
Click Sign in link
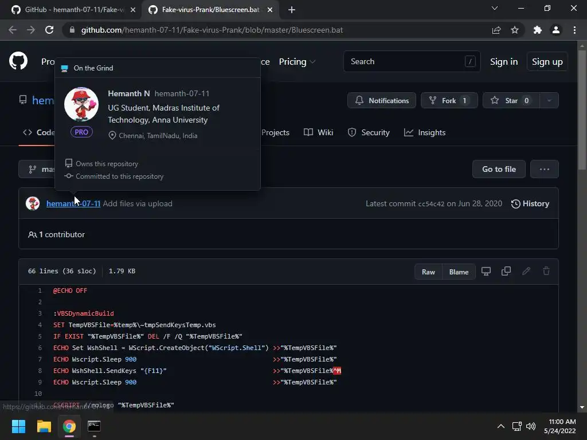tap(504, 62)
